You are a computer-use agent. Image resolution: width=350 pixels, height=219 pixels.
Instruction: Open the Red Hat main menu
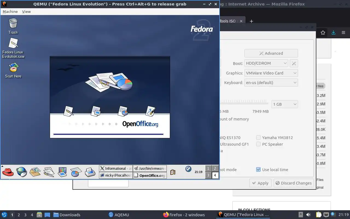tap(8, 172)
